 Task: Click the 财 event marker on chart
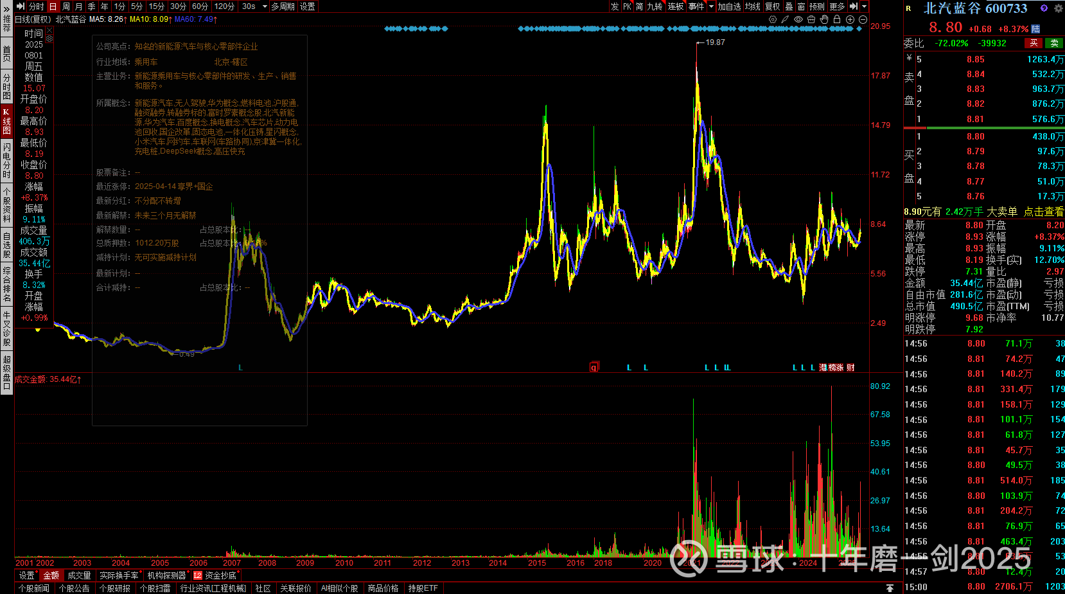click(x=850, y=368)
